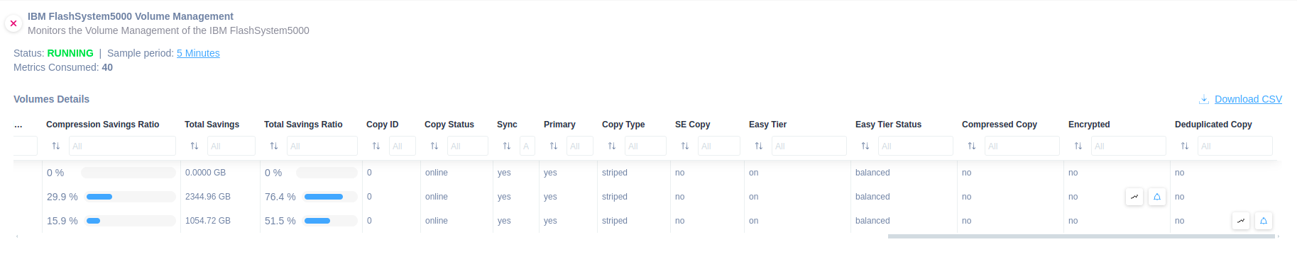Sort the Total Savings column
1297x259 pixels.
coord(195,146)
